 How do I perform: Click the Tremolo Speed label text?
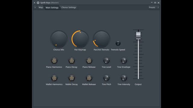pos(118,49)
